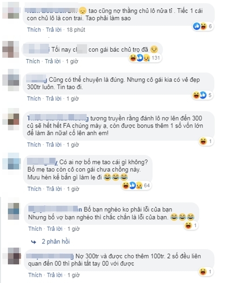Reply to the comment posted 18 phút ago
Image resolution: width=230 pixels, height=283 pixels.
point(54,30)
